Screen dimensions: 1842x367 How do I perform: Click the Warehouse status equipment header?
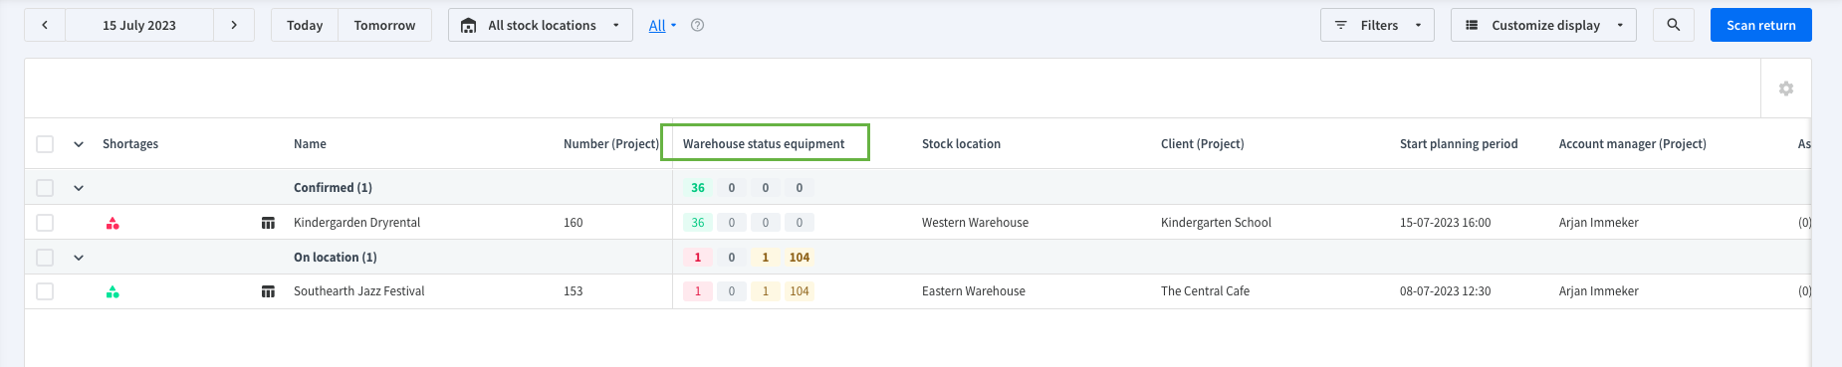(x=764, y=144)
